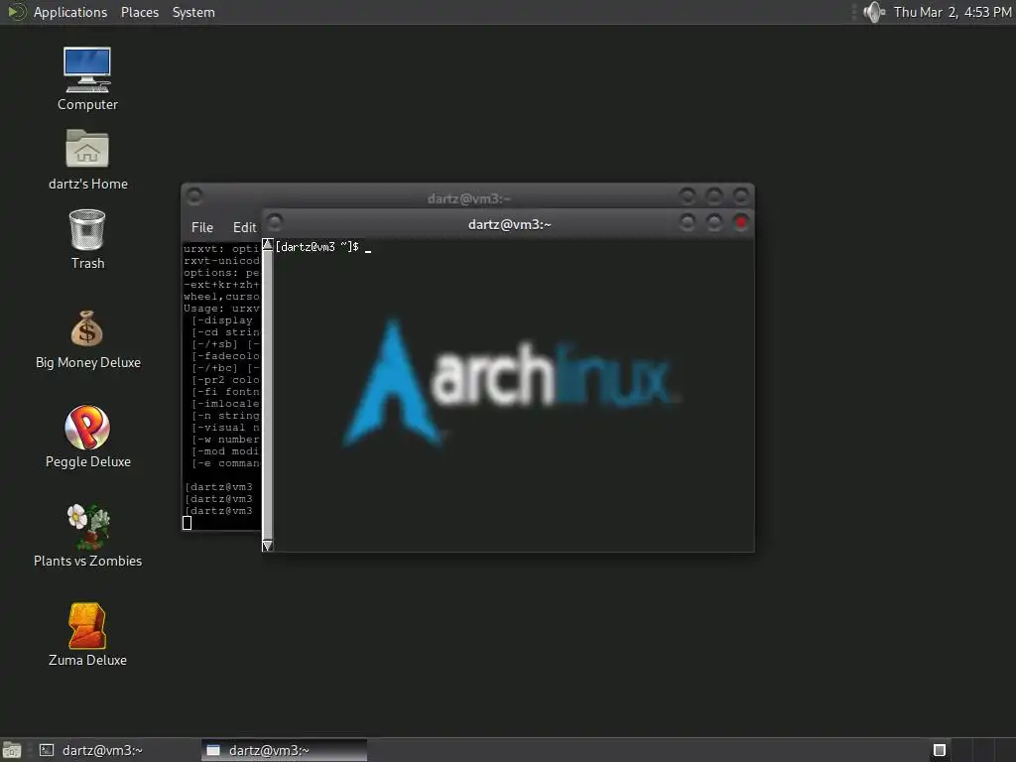Click show desktop icon in bottom panel
This screenshot has height=762, width=1016.
pyautogui.click(x=12, y=750)
